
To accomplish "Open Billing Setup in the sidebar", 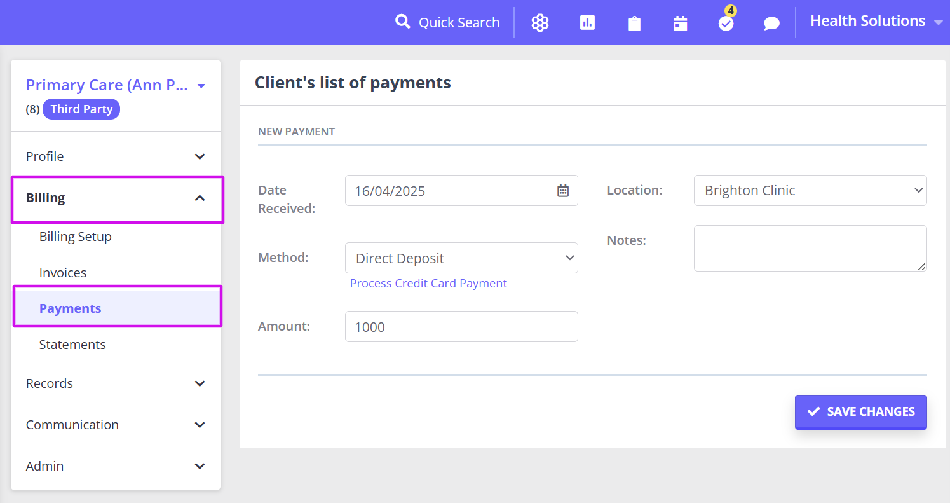I will [x=75, y=237].
